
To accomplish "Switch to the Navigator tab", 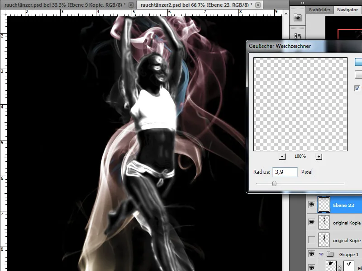I will coord(348,9).
